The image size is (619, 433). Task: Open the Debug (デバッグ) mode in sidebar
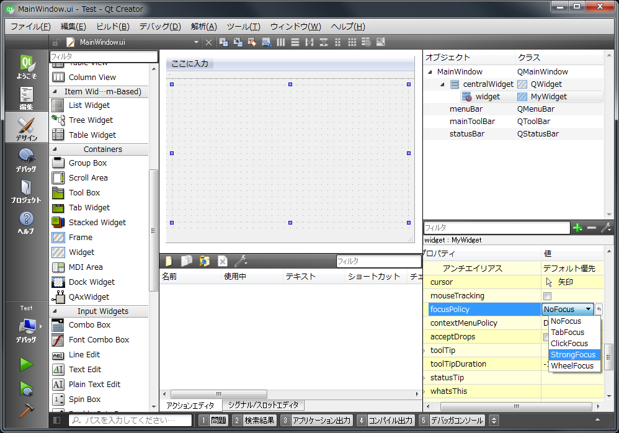coord(27,160)
